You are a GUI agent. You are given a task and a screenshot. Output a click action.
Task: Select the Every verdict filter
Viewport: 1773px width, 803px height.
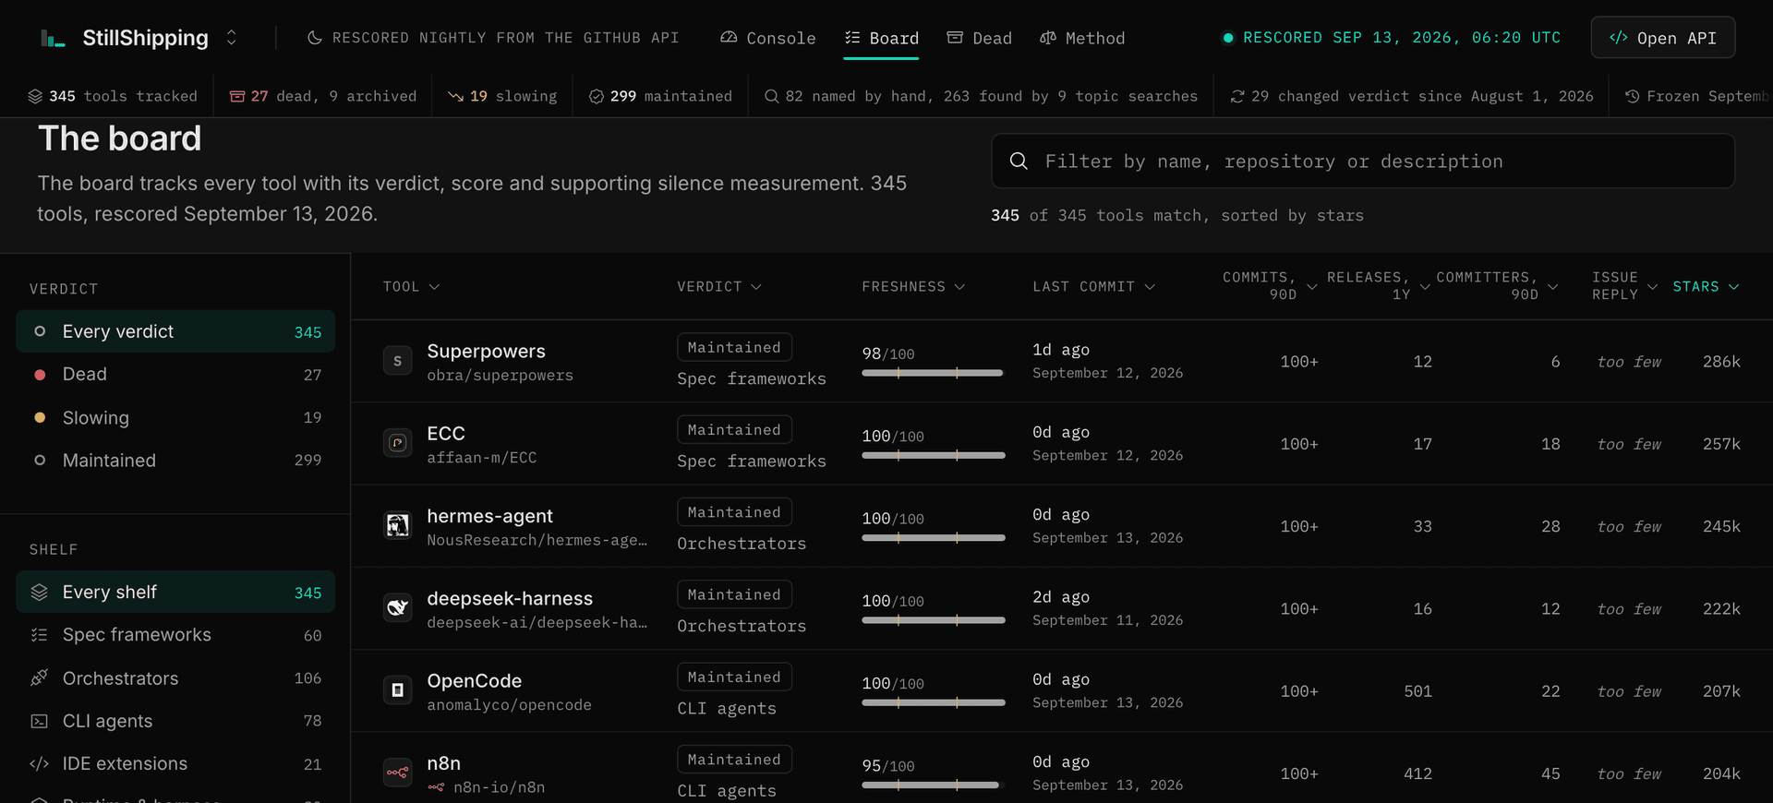pos(175,331)
